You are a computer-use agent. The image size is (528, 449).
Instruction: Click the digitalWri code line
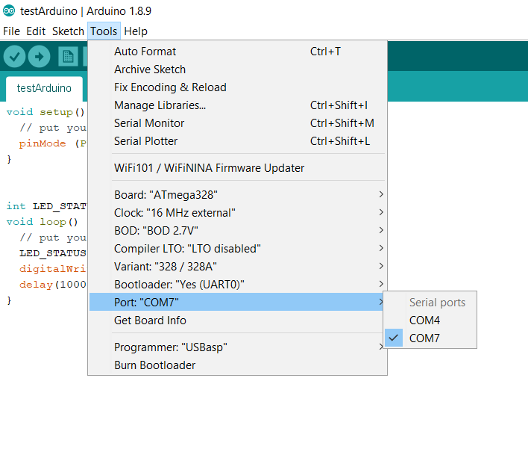[53, 268]
